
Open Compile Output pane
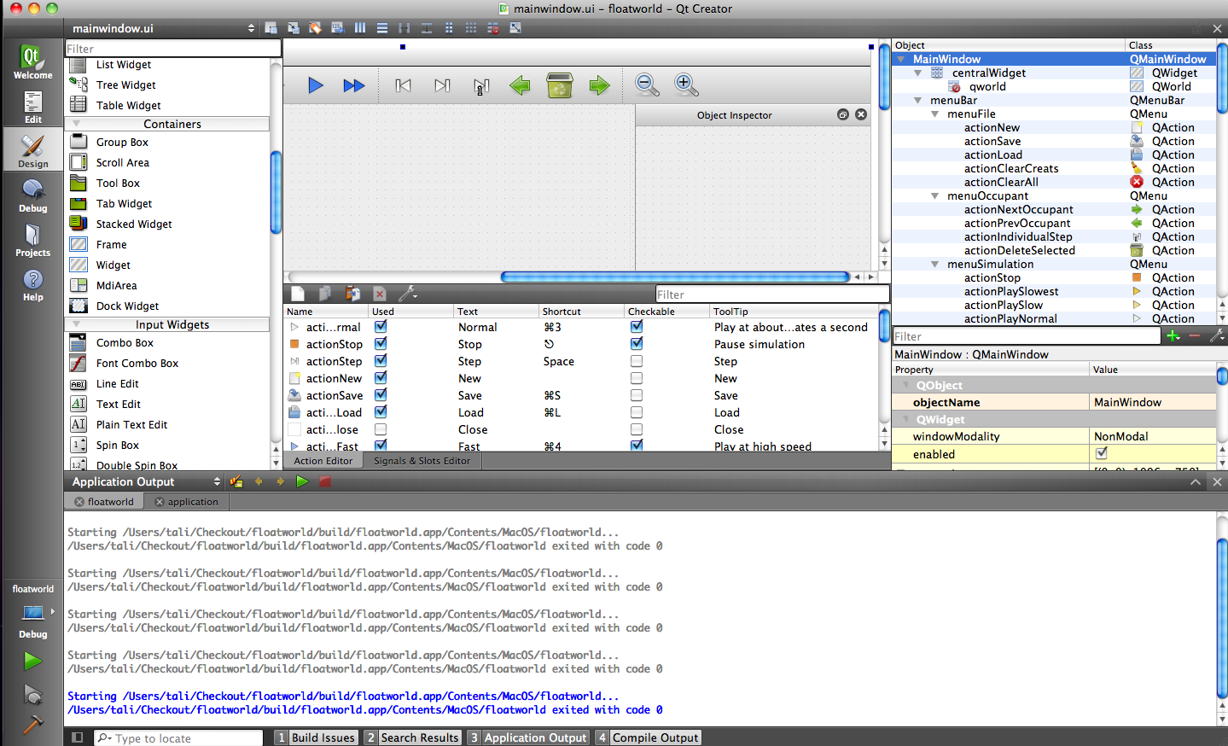click(x=649, y=737)
